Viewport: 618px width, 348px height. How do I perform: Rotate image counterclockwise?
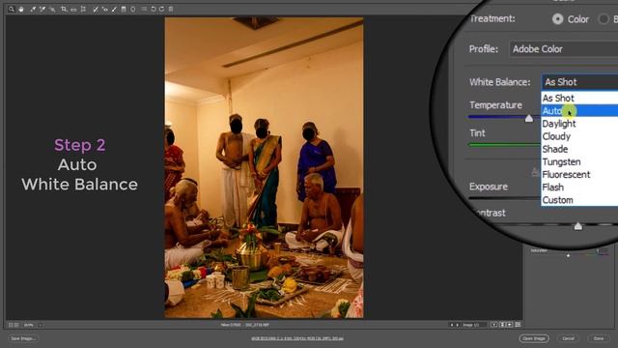[x=154, y=9]
